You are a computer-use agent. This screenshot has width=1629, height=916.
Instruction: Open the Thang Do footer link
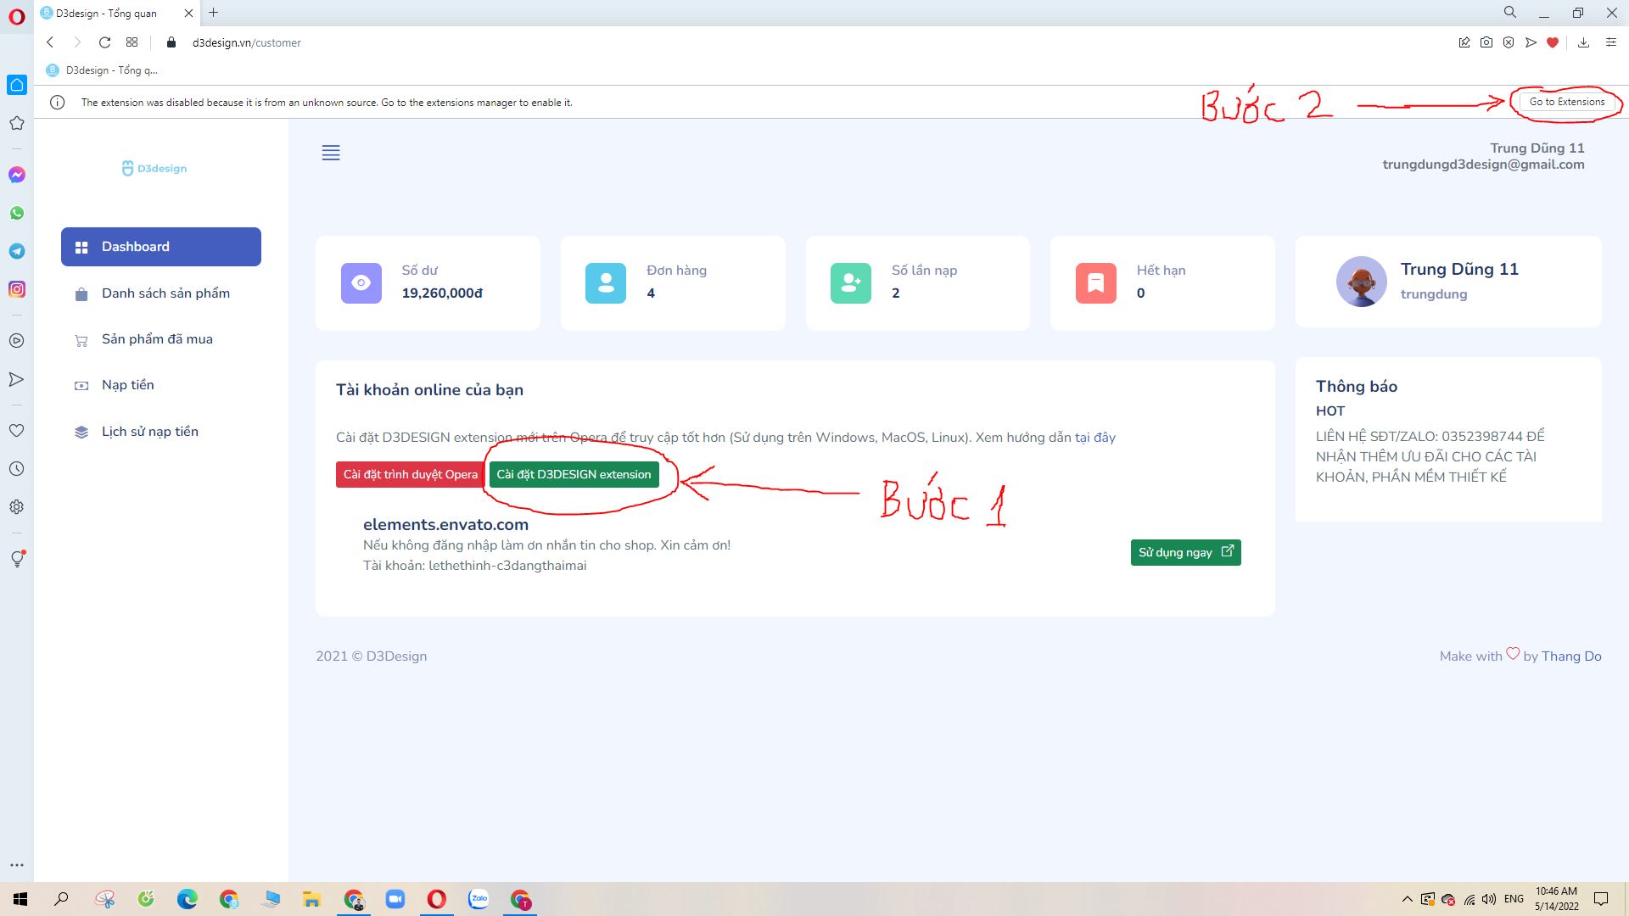tap(1571, 656)
